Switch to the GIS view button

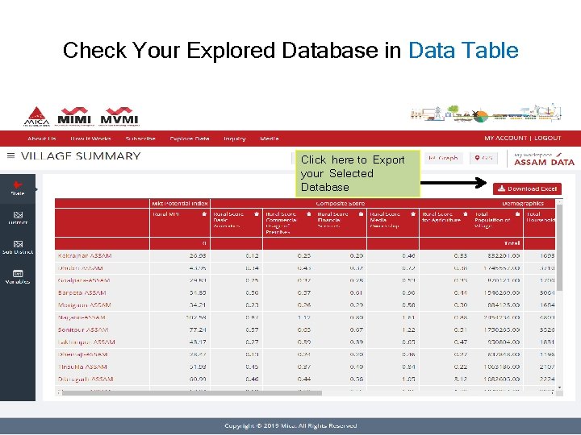coord(483,158)
